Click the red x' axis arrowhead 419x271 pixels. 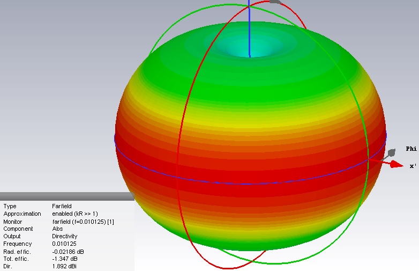396,165
